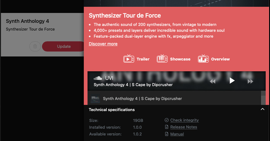Image resolution: width=270 pixels, height=141 pixels.
Task: Click the UVI artist name in player
Action: [109, 78]
